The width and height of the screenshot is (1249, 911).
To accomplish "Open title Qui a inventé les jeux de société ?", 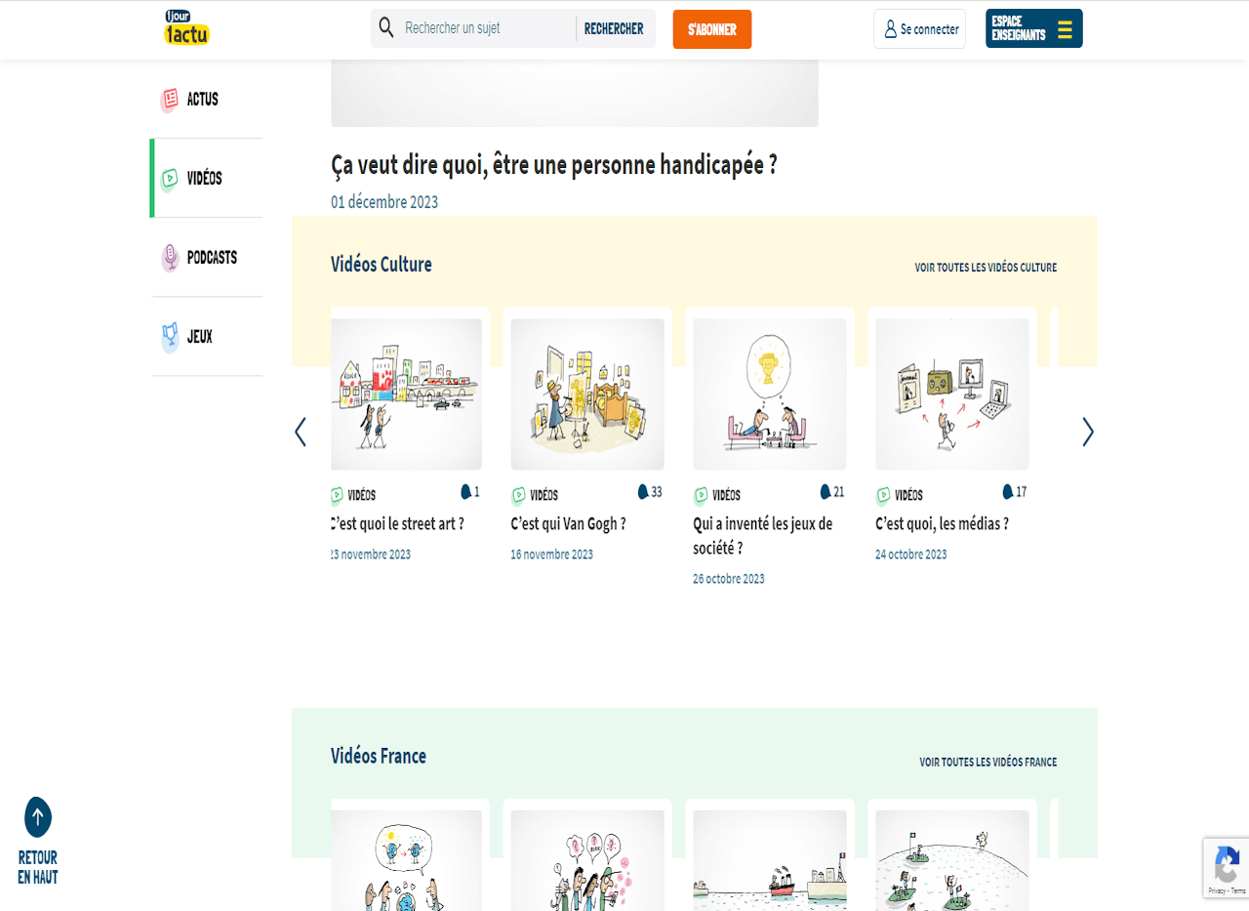I will [x=763, y=536].
